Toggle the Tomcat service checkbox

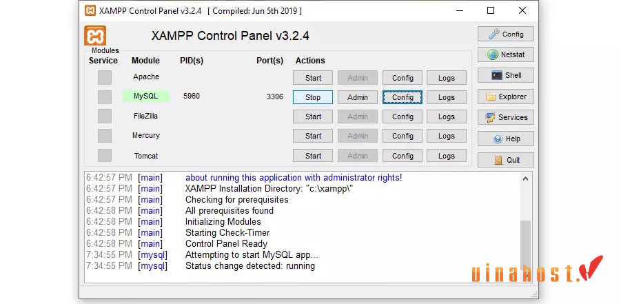[105, 155]
